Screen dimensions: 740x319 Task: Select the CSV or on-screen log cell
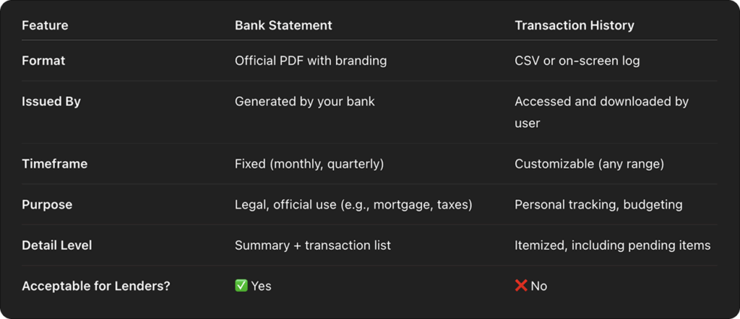click(577, 61)
